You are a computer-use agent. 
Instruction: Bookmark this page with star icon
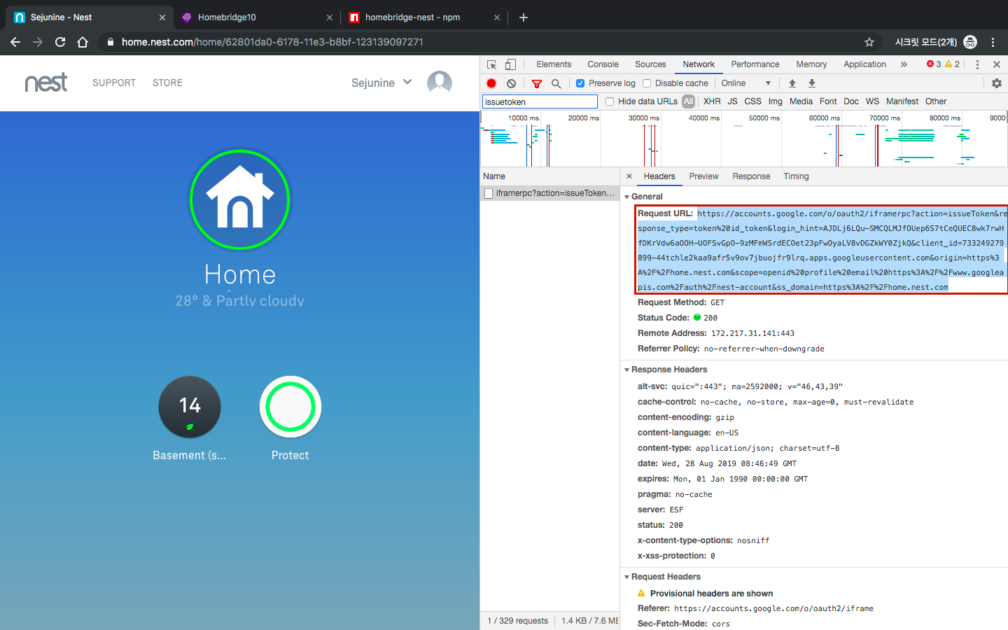coord(869,42)
